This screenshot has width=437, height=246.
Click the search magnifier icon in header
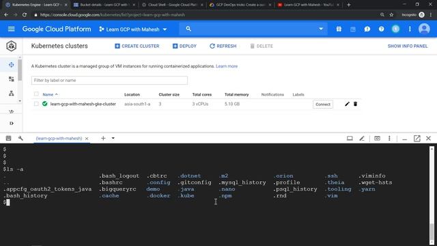click(188, 29)
